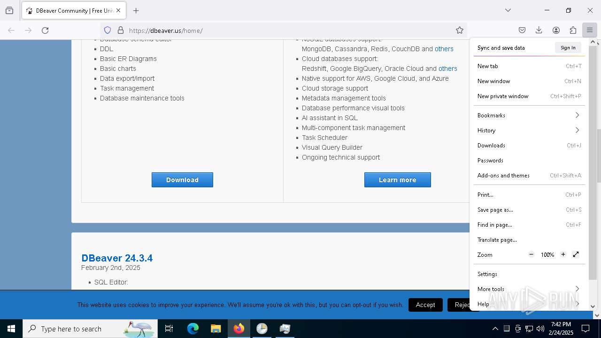Viewport: 601px width, 338px height.
Task: Open Firefox Settings
Action: point(529,274)
